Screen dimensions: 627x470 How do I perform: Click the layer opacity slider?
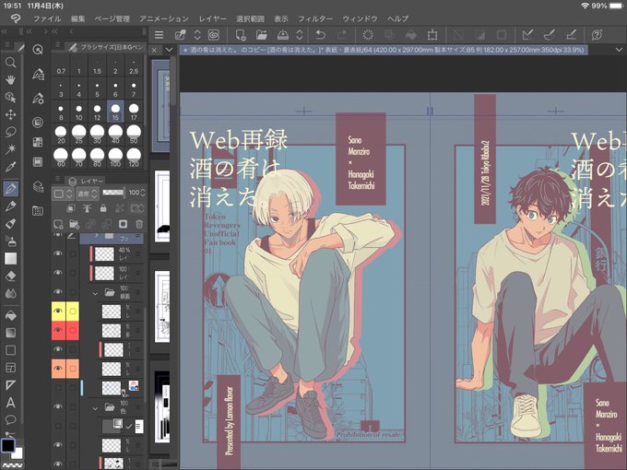tap(113, 193)
